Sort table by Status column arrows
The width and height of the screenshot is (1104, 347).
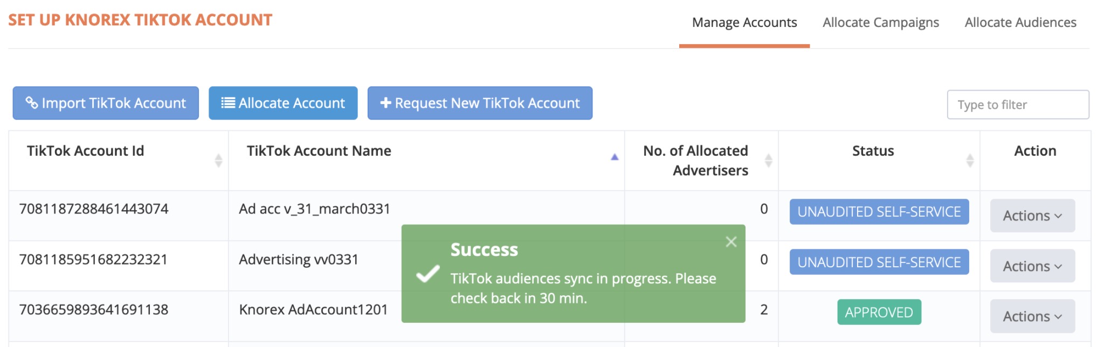pyautogui.click(x=970, y=160)
